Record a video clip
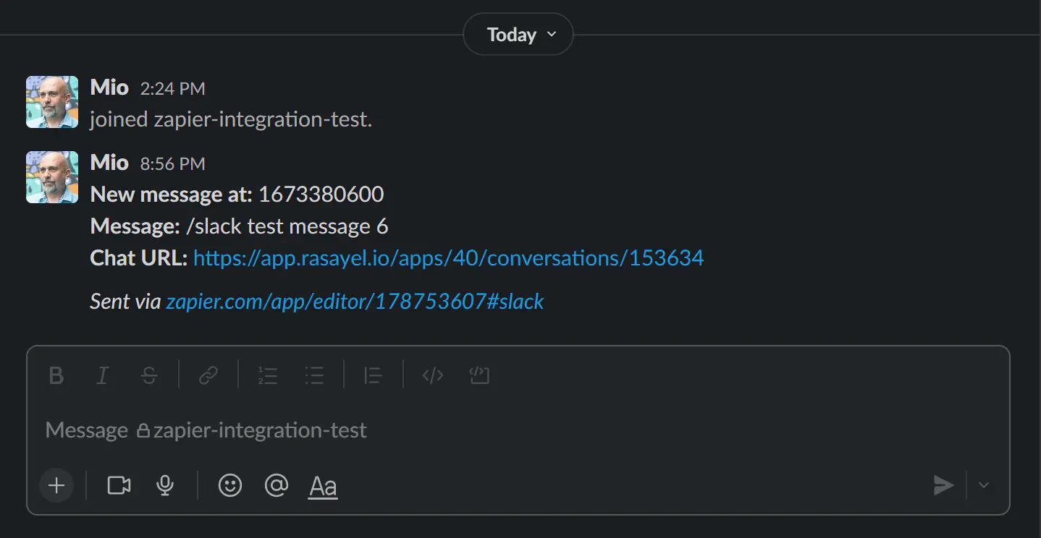1041x538 pixels. click(x=118, y=485)
